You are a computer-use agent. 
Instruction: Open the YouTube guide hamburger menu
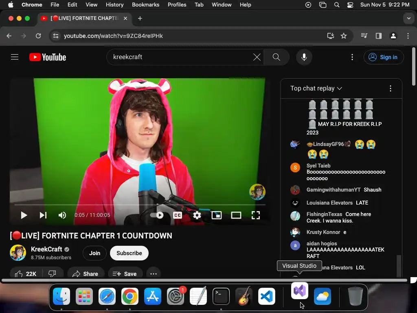pos(15,57)
